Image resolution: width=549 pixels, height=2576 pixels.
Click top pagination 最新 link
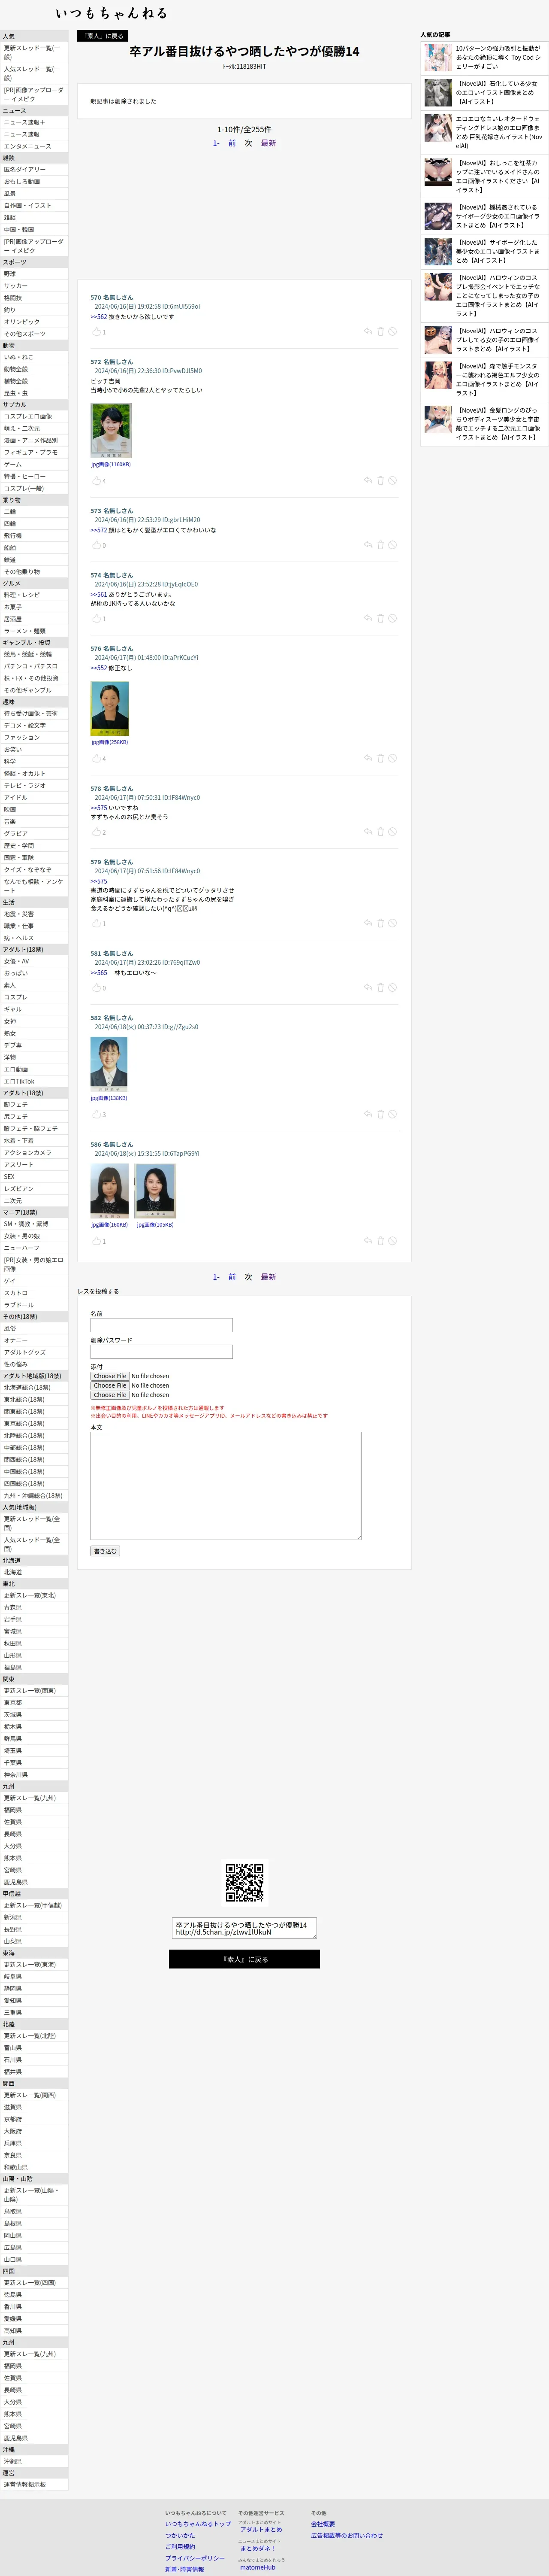pyautogui.click(x=268, y=143)
